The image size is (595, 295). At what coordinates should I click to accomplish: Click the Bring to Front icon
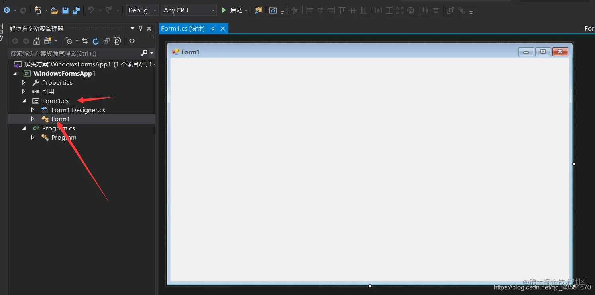click(x=450, y=10)
